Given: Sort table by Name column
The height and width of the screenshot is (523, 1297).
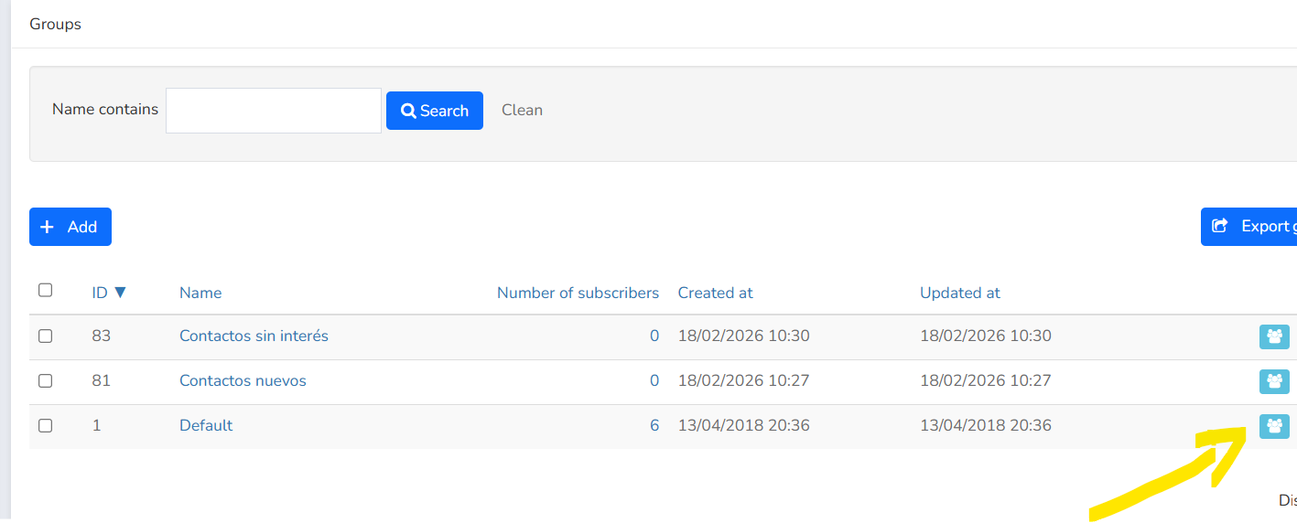Looking at the screenshot, I should (x=200, y=293).
